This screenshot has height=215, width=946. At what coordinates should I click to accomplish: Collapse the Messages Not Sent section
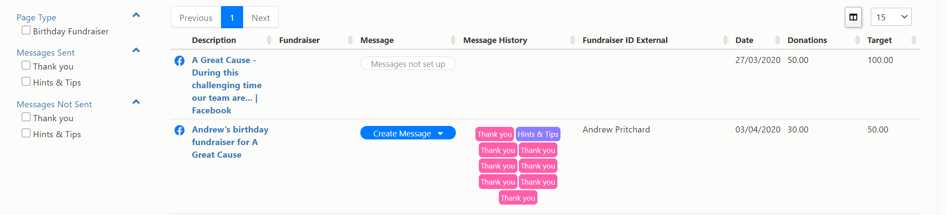point(136,102)
